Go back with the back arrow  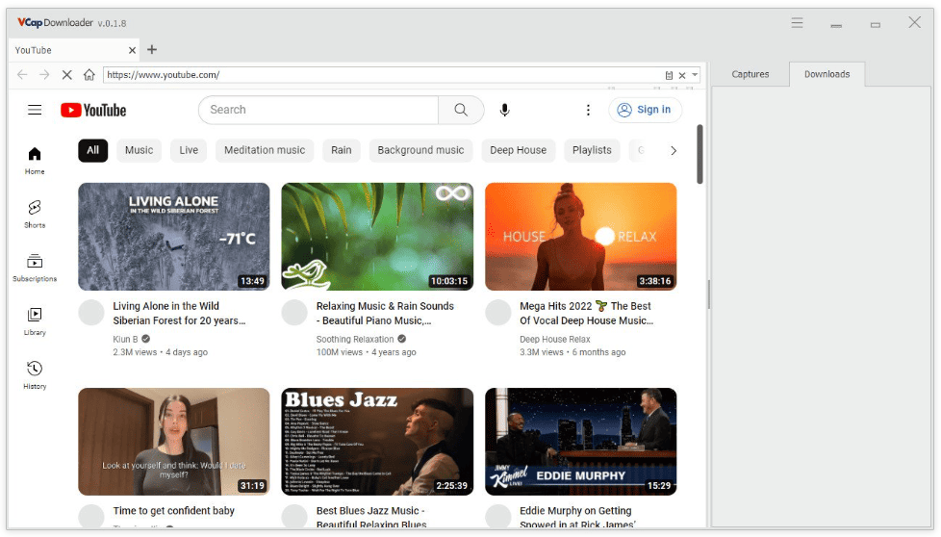click(22, 75)
